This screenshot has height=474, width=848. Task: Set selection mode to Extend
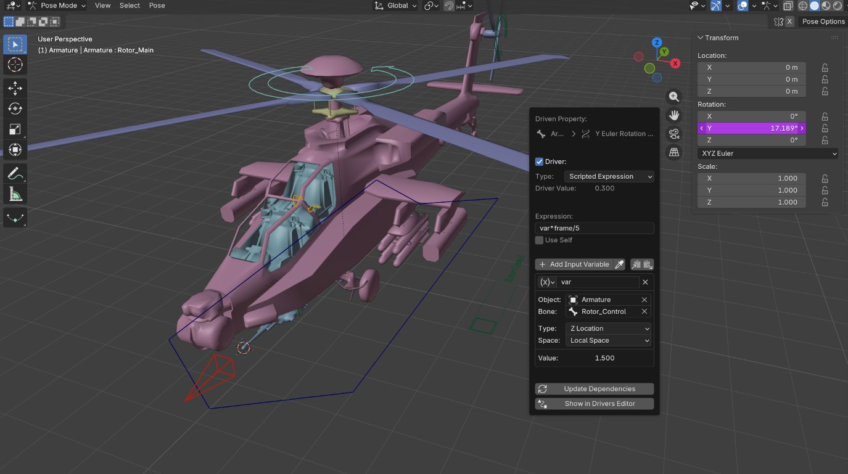pos(20,22)
